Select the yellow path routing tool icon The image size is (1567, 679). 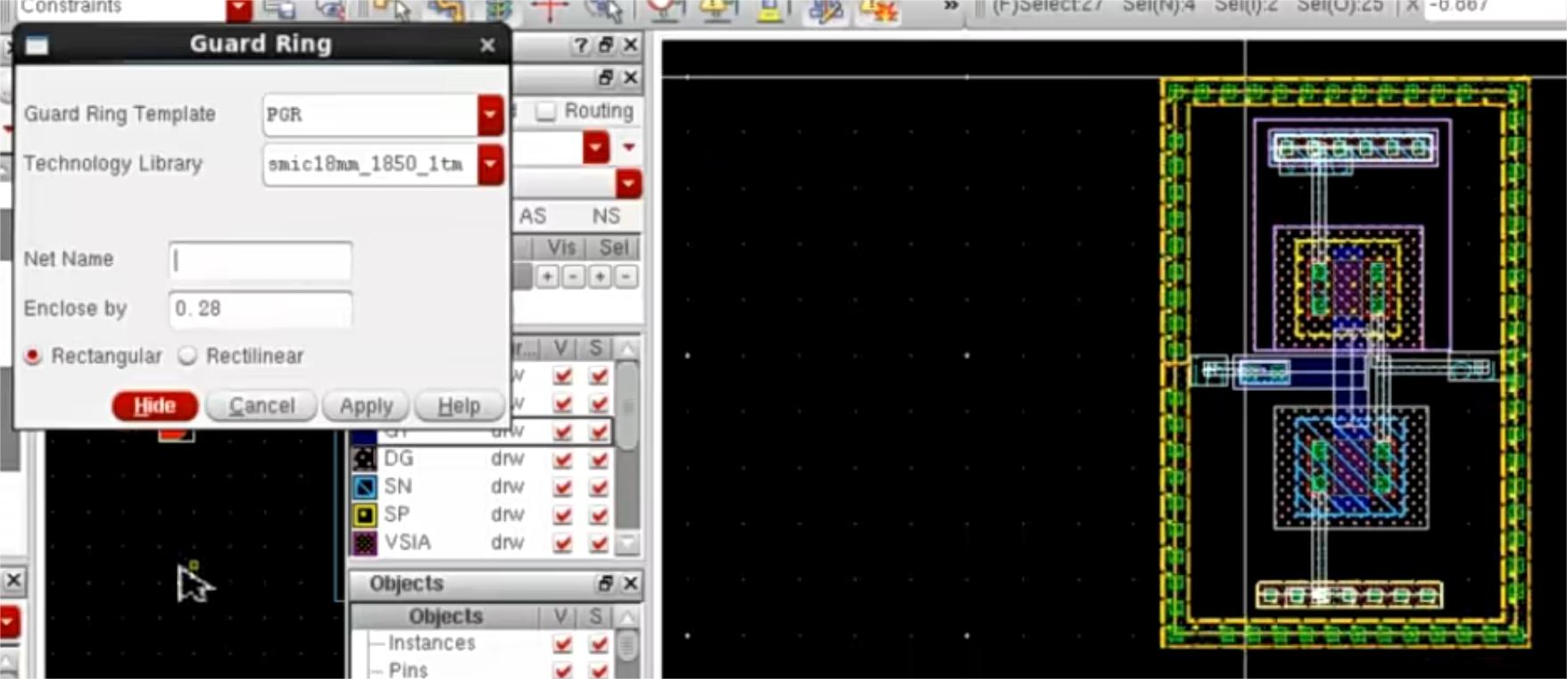pos(445,9)
